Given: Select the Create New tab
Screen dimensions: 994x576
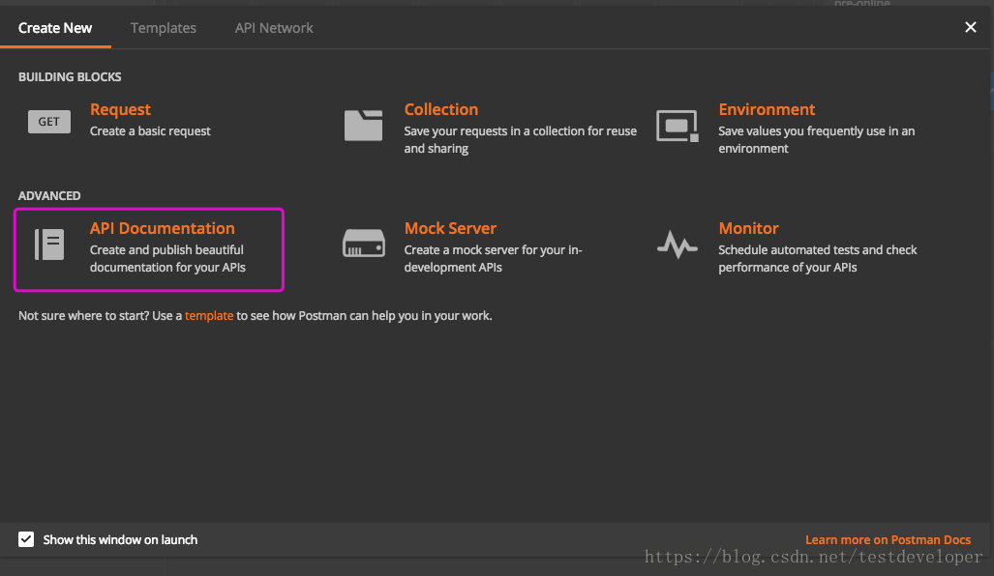Looking at the screenshot, I should point(55,28).
